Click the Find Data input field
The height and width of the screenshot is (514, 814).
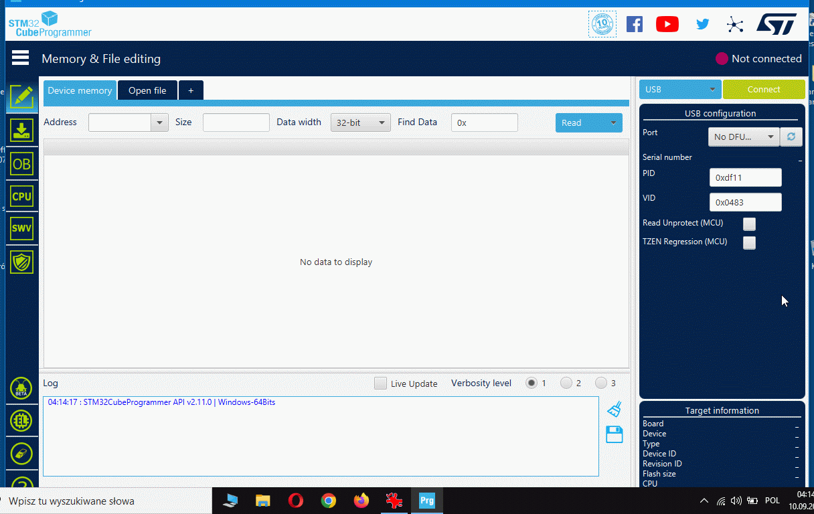(x=484, y=122)
